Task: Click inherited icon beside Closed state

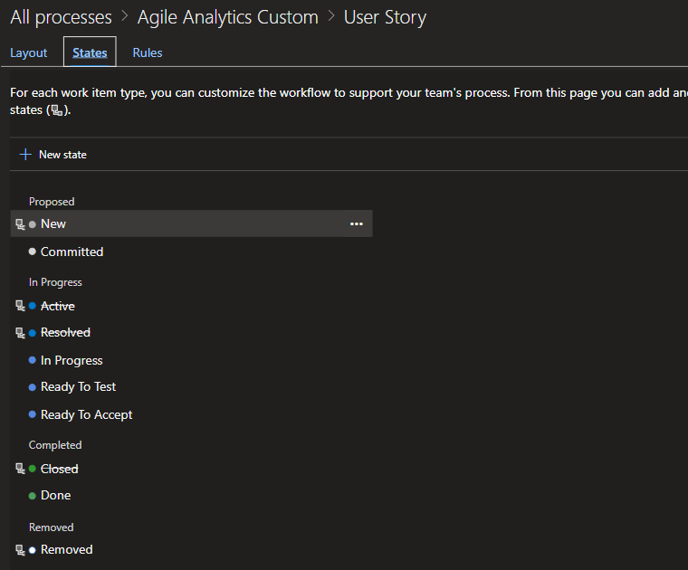Action: pyautogui.click(x=20, y=469)
